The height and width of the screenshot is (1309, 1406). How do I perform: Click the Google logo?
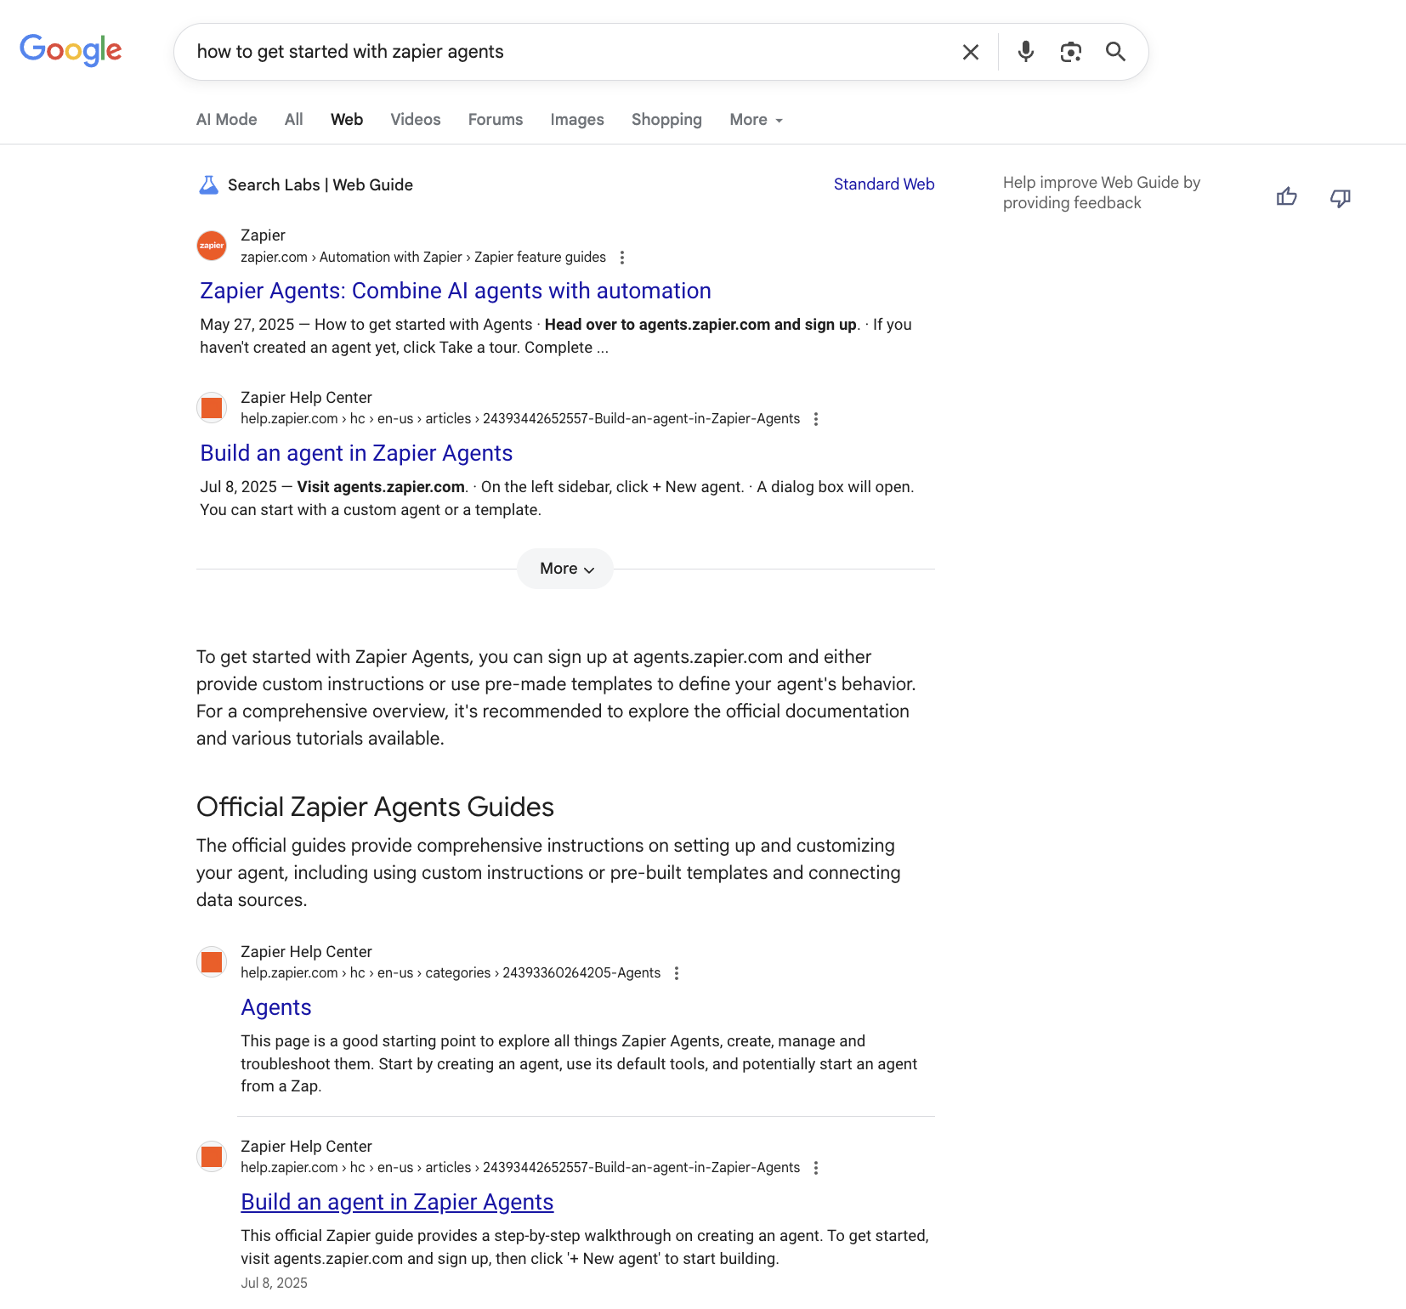71,50
